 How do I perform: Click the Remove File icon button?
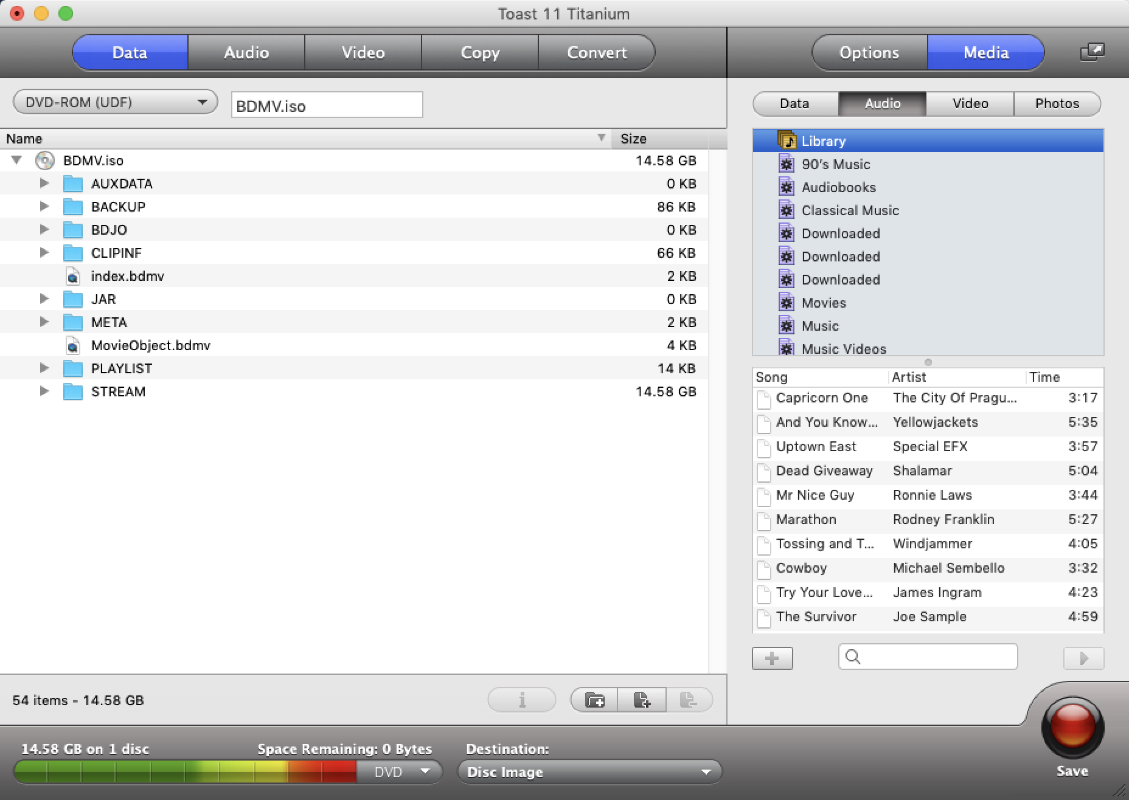pos(689,700)
